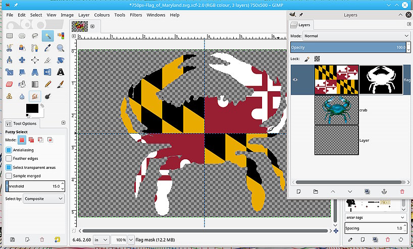
Task: Open the layer Mode Normal dropdown
Action: [356, 36]
